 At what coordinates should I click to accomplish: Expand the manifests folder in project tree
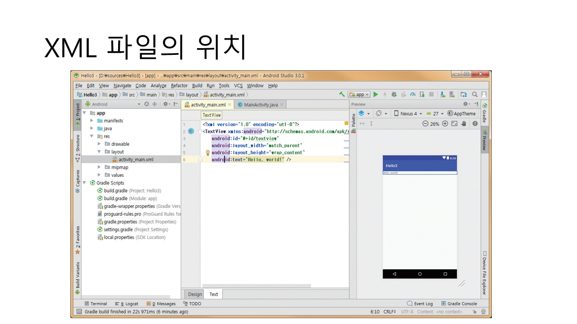point(92,121)
